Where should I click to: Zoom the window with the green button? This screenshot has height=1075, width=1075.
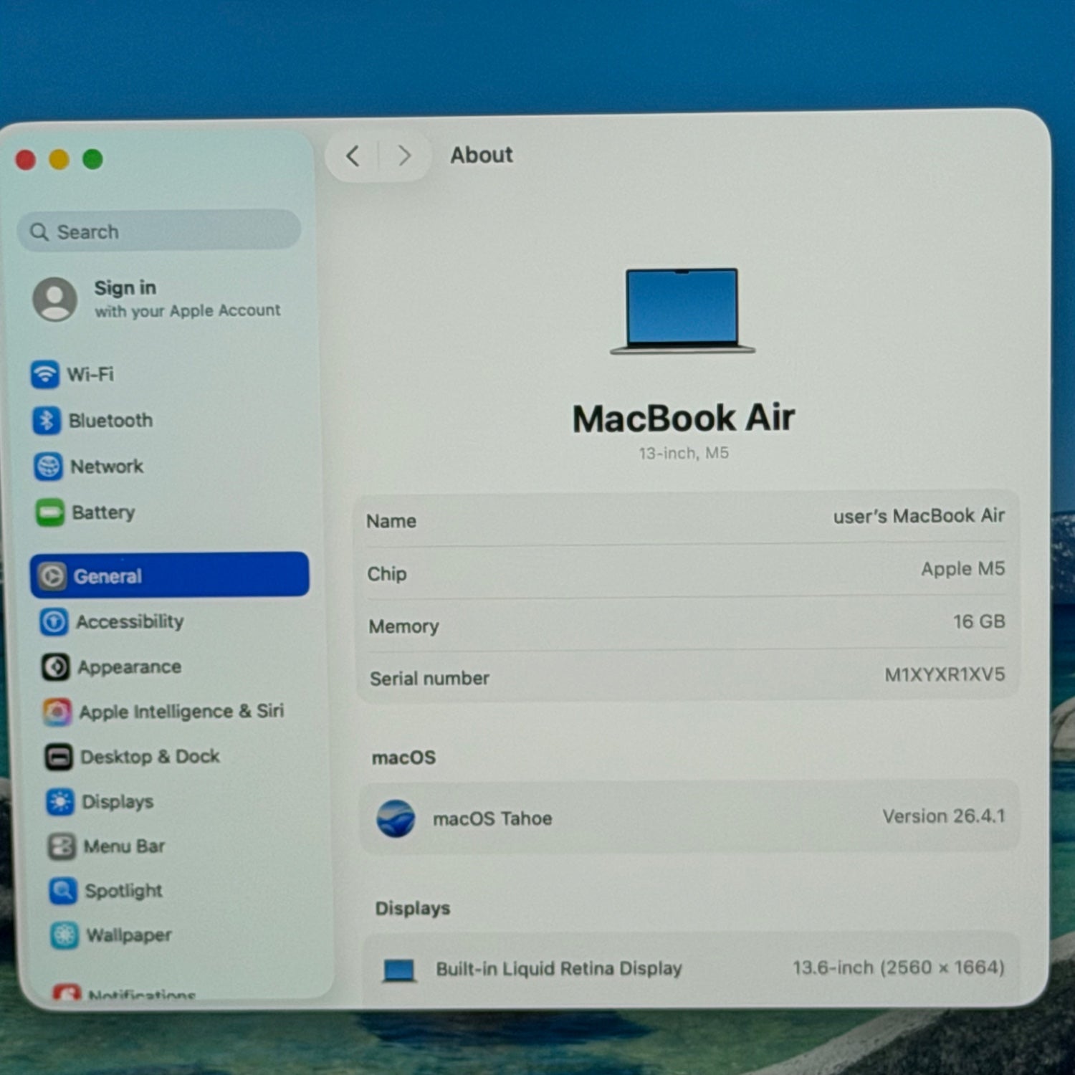(x=92, y=158)
